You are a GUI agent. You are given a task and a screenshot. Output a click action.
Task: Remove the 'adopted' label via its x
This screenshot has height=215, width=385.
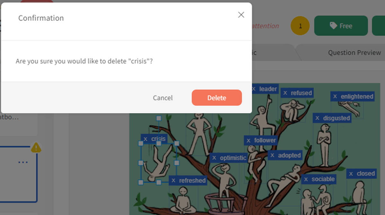point(272,155)
